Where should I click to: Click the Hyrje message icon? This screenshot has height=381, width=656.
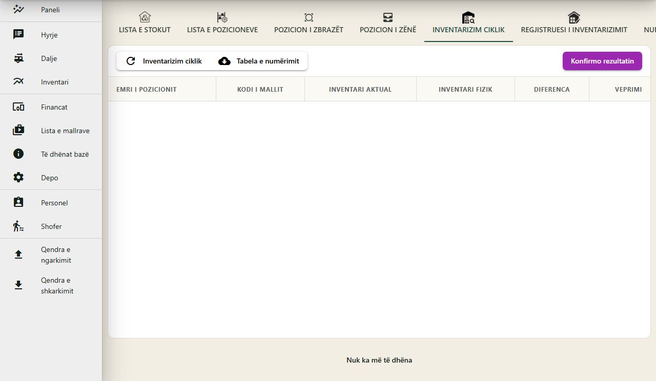[18, 34]
